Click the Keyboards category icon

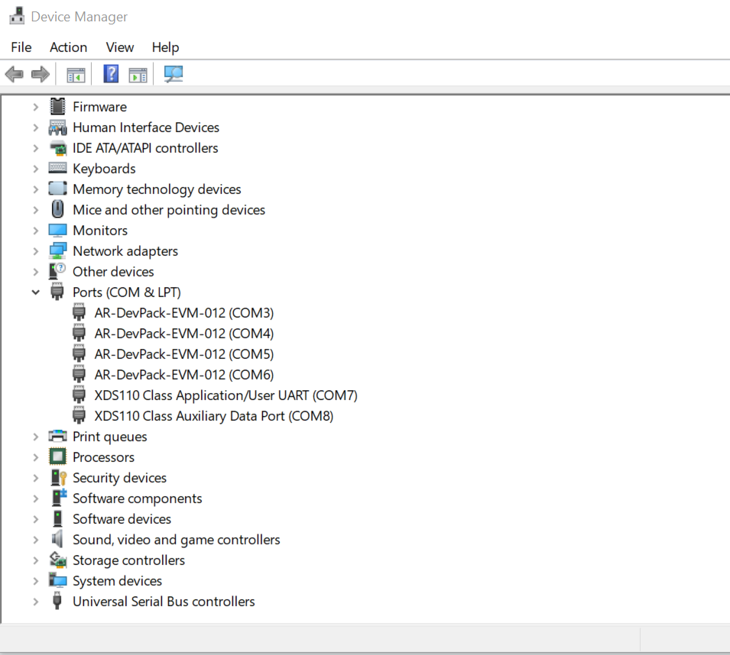(58, 168)
